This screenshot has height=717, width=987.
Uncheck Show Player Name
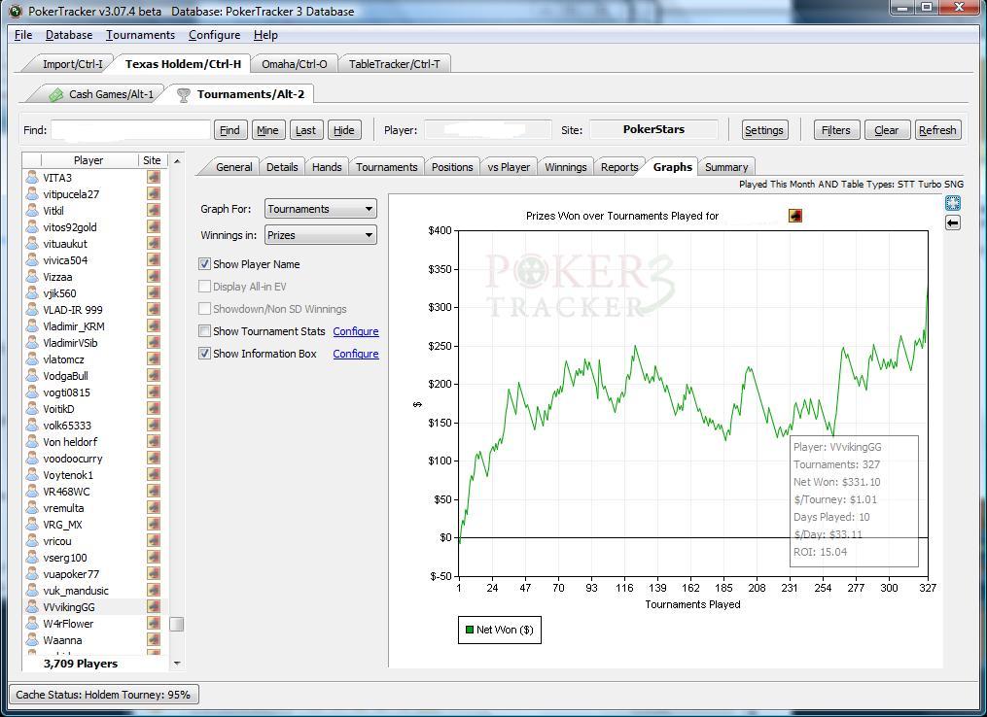tap(204, 264)
